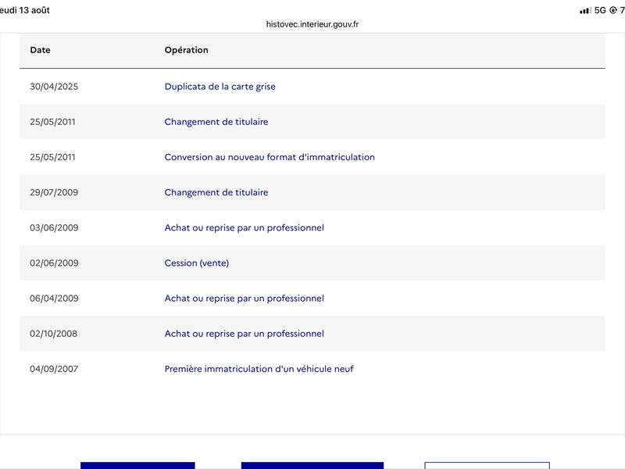Tap the cellular signal strength icon
625x469 pixels.
584,11
